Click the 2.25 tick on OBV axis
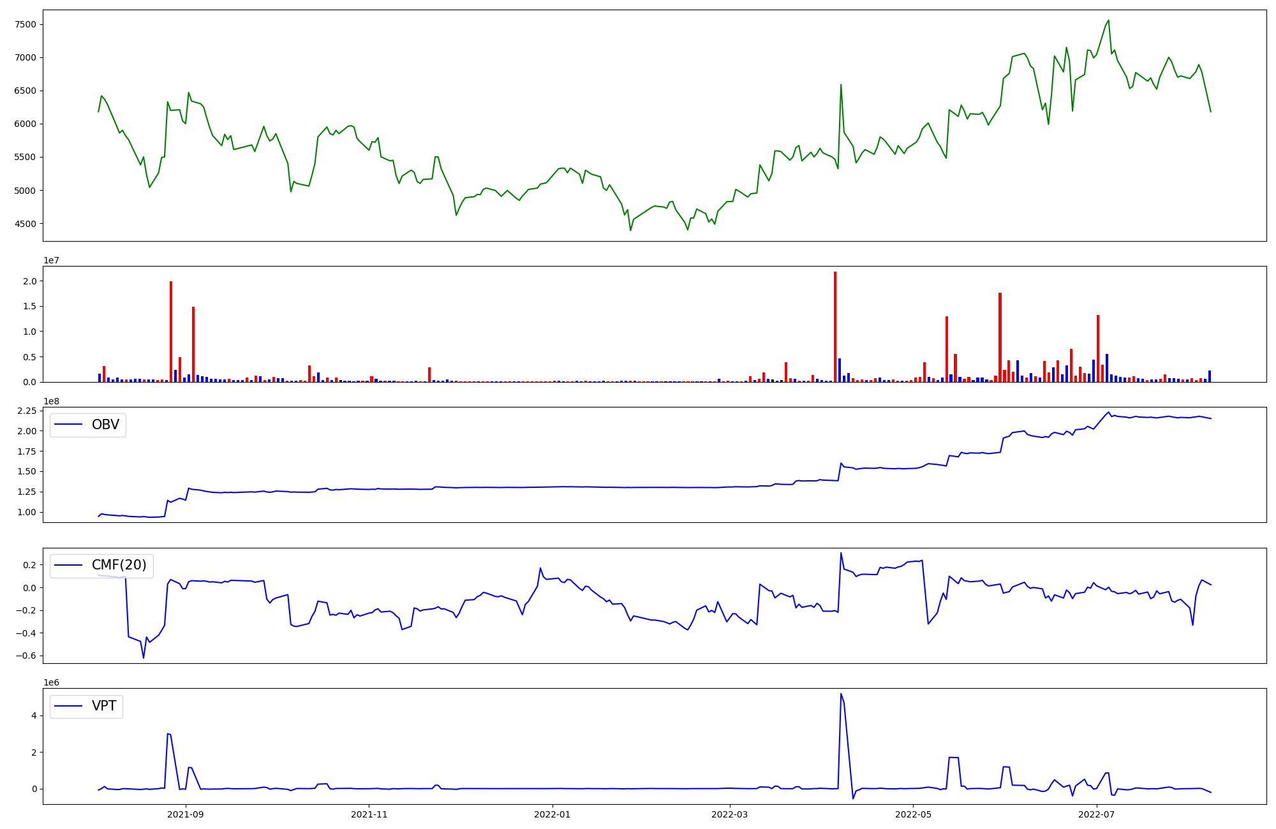 (26, 411)
